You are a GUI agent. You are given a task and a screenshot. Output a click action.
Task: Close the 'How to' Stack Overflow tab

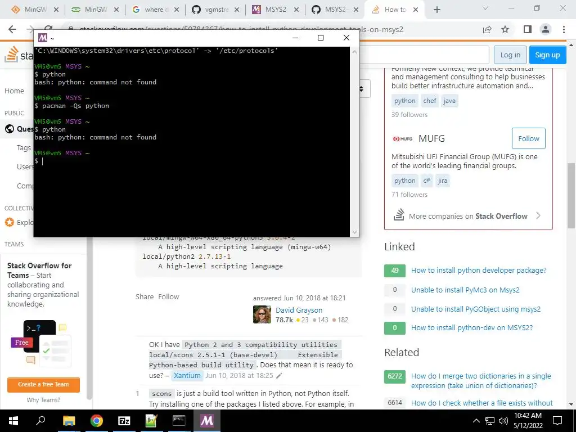point(416,10)
